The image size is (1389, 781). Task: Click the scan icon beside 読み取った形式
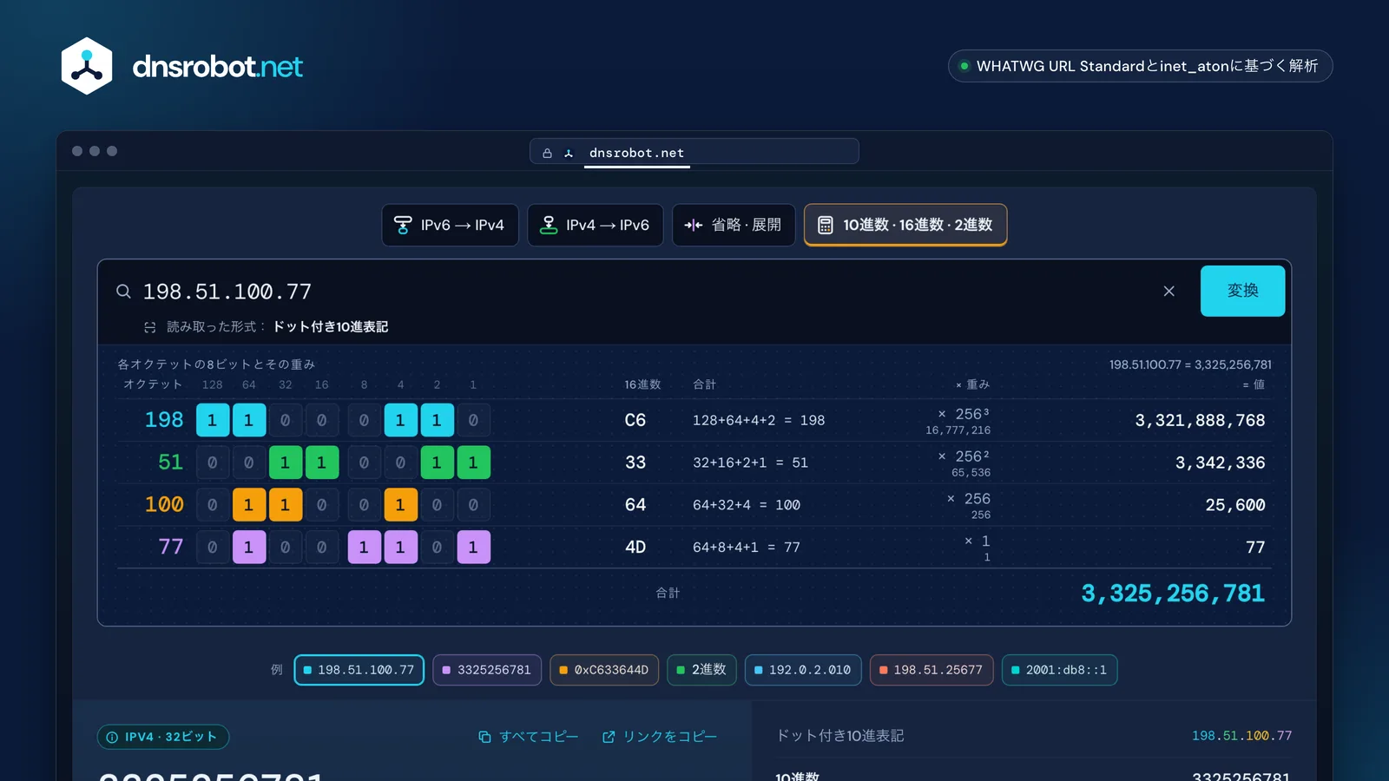click(150, 327)
